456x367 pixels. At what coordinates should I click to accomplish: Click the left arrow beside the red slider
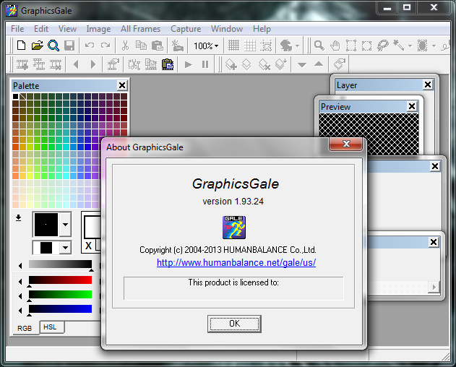(x=20, y=282)
